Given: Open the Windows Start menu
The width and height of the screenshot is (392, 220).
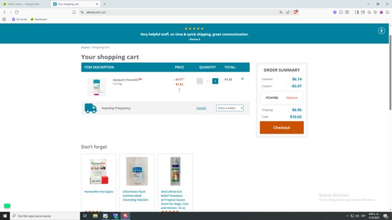Looking at the screenshot, I should [x=5, y=216].
